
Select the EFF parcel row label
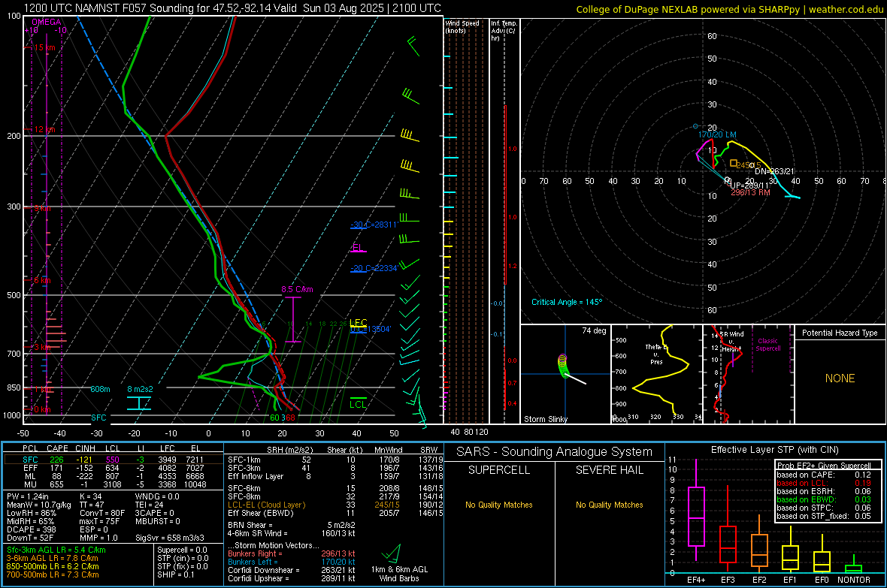pos(31,468)
